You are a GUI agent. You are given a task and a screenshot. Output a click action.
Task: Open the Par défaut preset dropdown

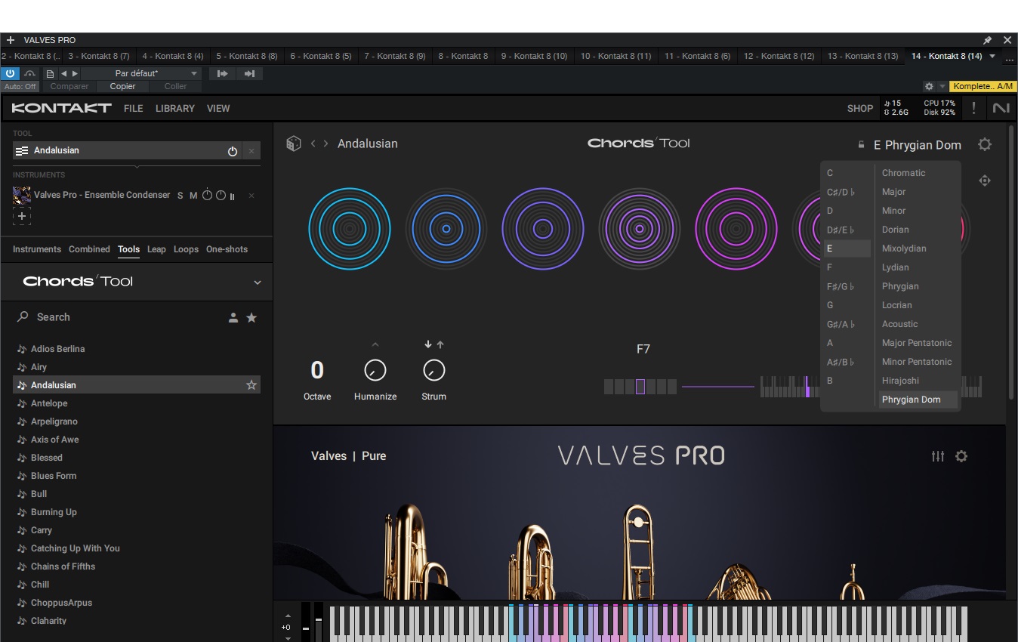[140, 73]
